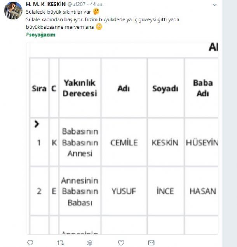Click the Sıra column header in table
The width and height of the screenshot is (237, 247).
(39, 89)
